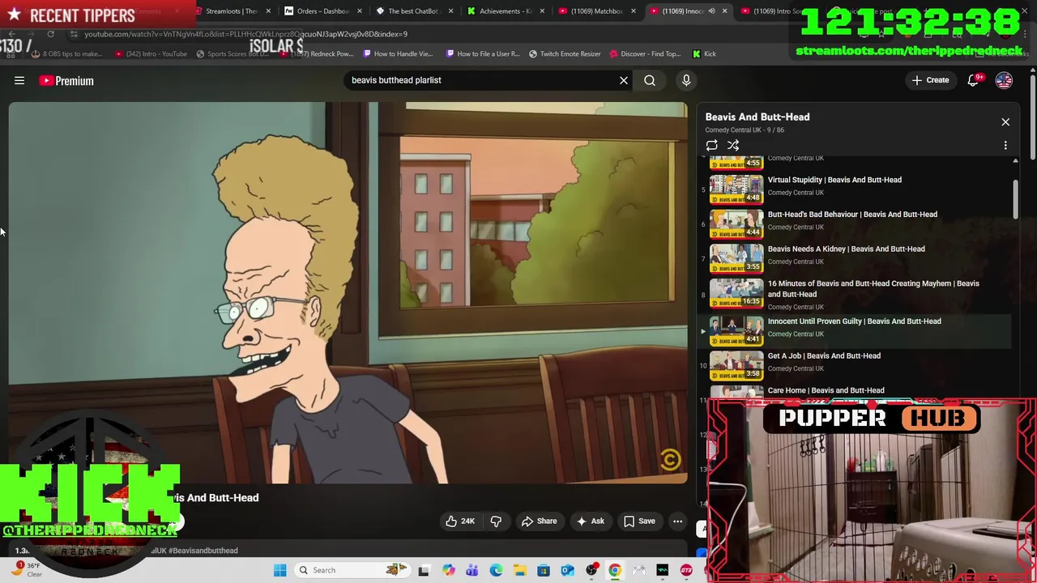The image size is (1037, 583).
Task: Switch to the (11069) Intro tab
Action: [x=770, y=11]
